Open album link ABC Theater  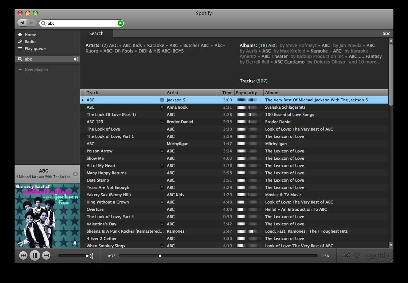(275, 56)
